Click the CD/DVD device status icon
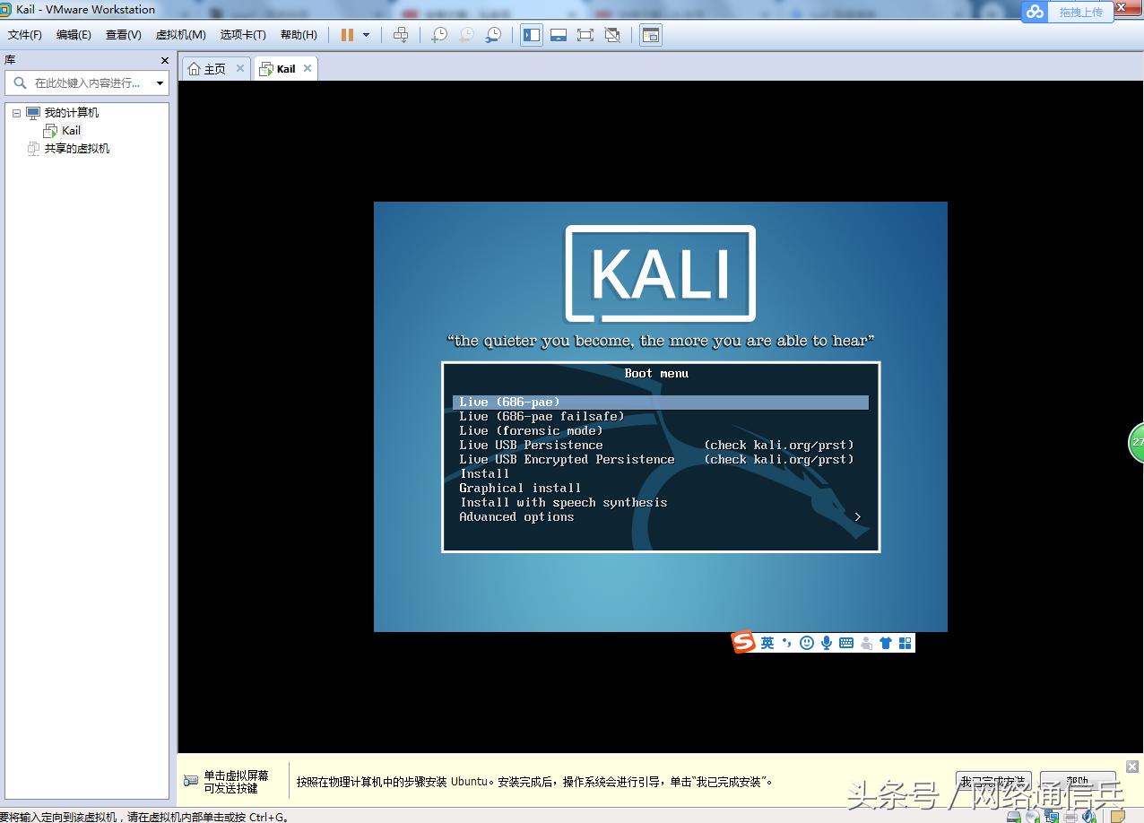 [x=1033, y=815]
